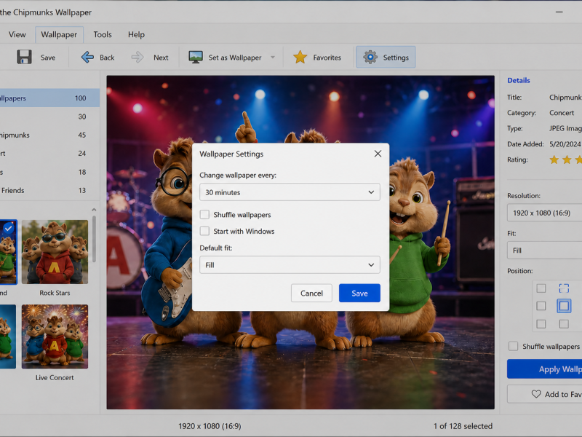Expand the Set as Wallpaper arrow menu
The width and height of the screenshot is (582, 437).
[x=273, y=58]
